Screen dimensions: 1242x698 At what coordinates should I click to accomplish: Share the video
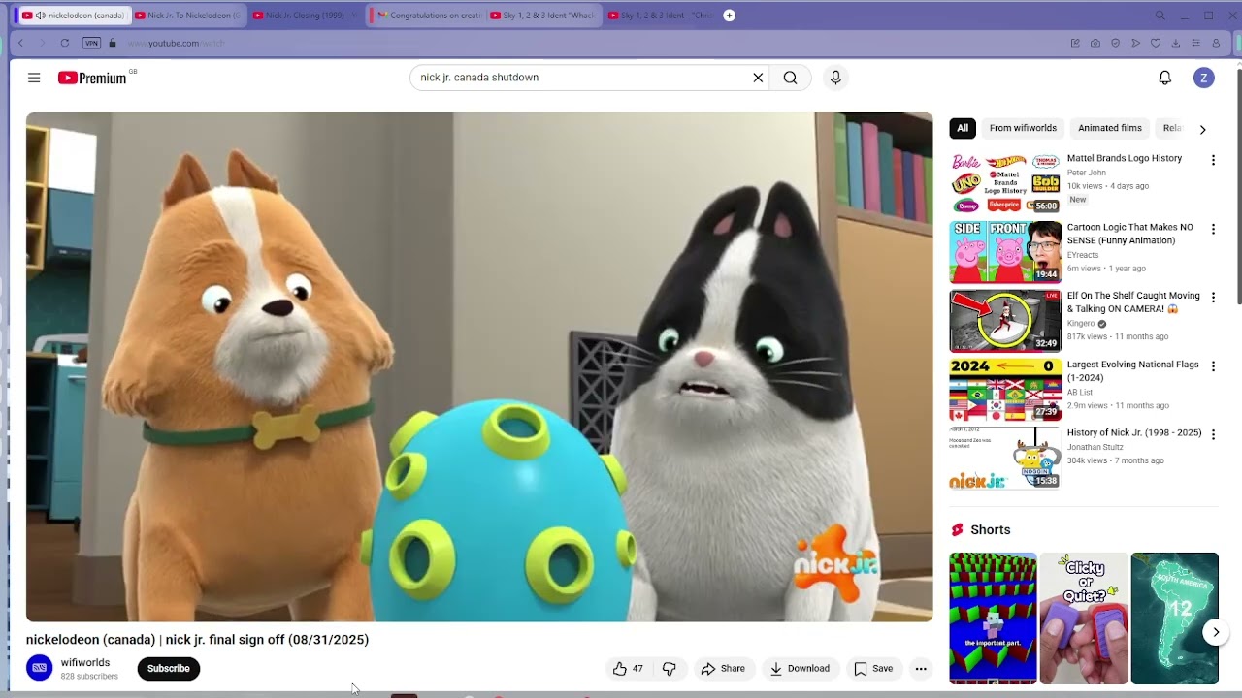724,669
